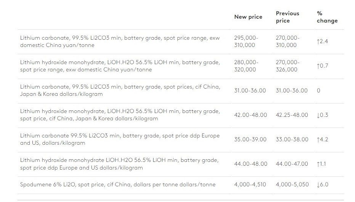Viewport: 355px width, 202px height.
Task: Click previous price 270,000-326,000 cell
Action: (288, 66)
